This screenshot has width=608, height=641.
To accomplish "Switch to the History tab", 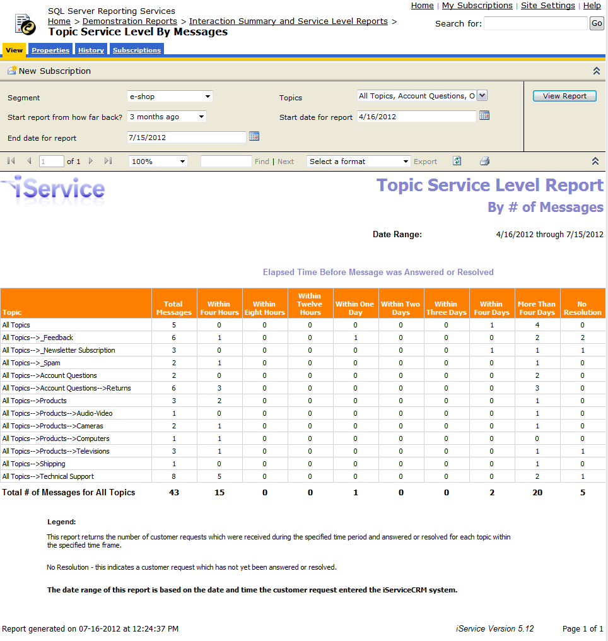I will [91, 50].
